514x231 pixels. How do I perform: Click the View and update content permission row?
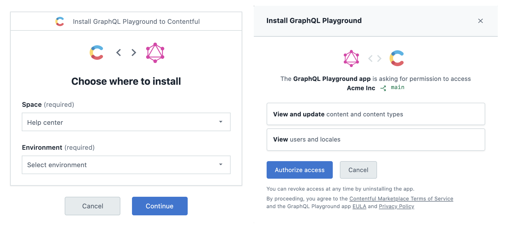pyautogui.click(x=376, y=114)
